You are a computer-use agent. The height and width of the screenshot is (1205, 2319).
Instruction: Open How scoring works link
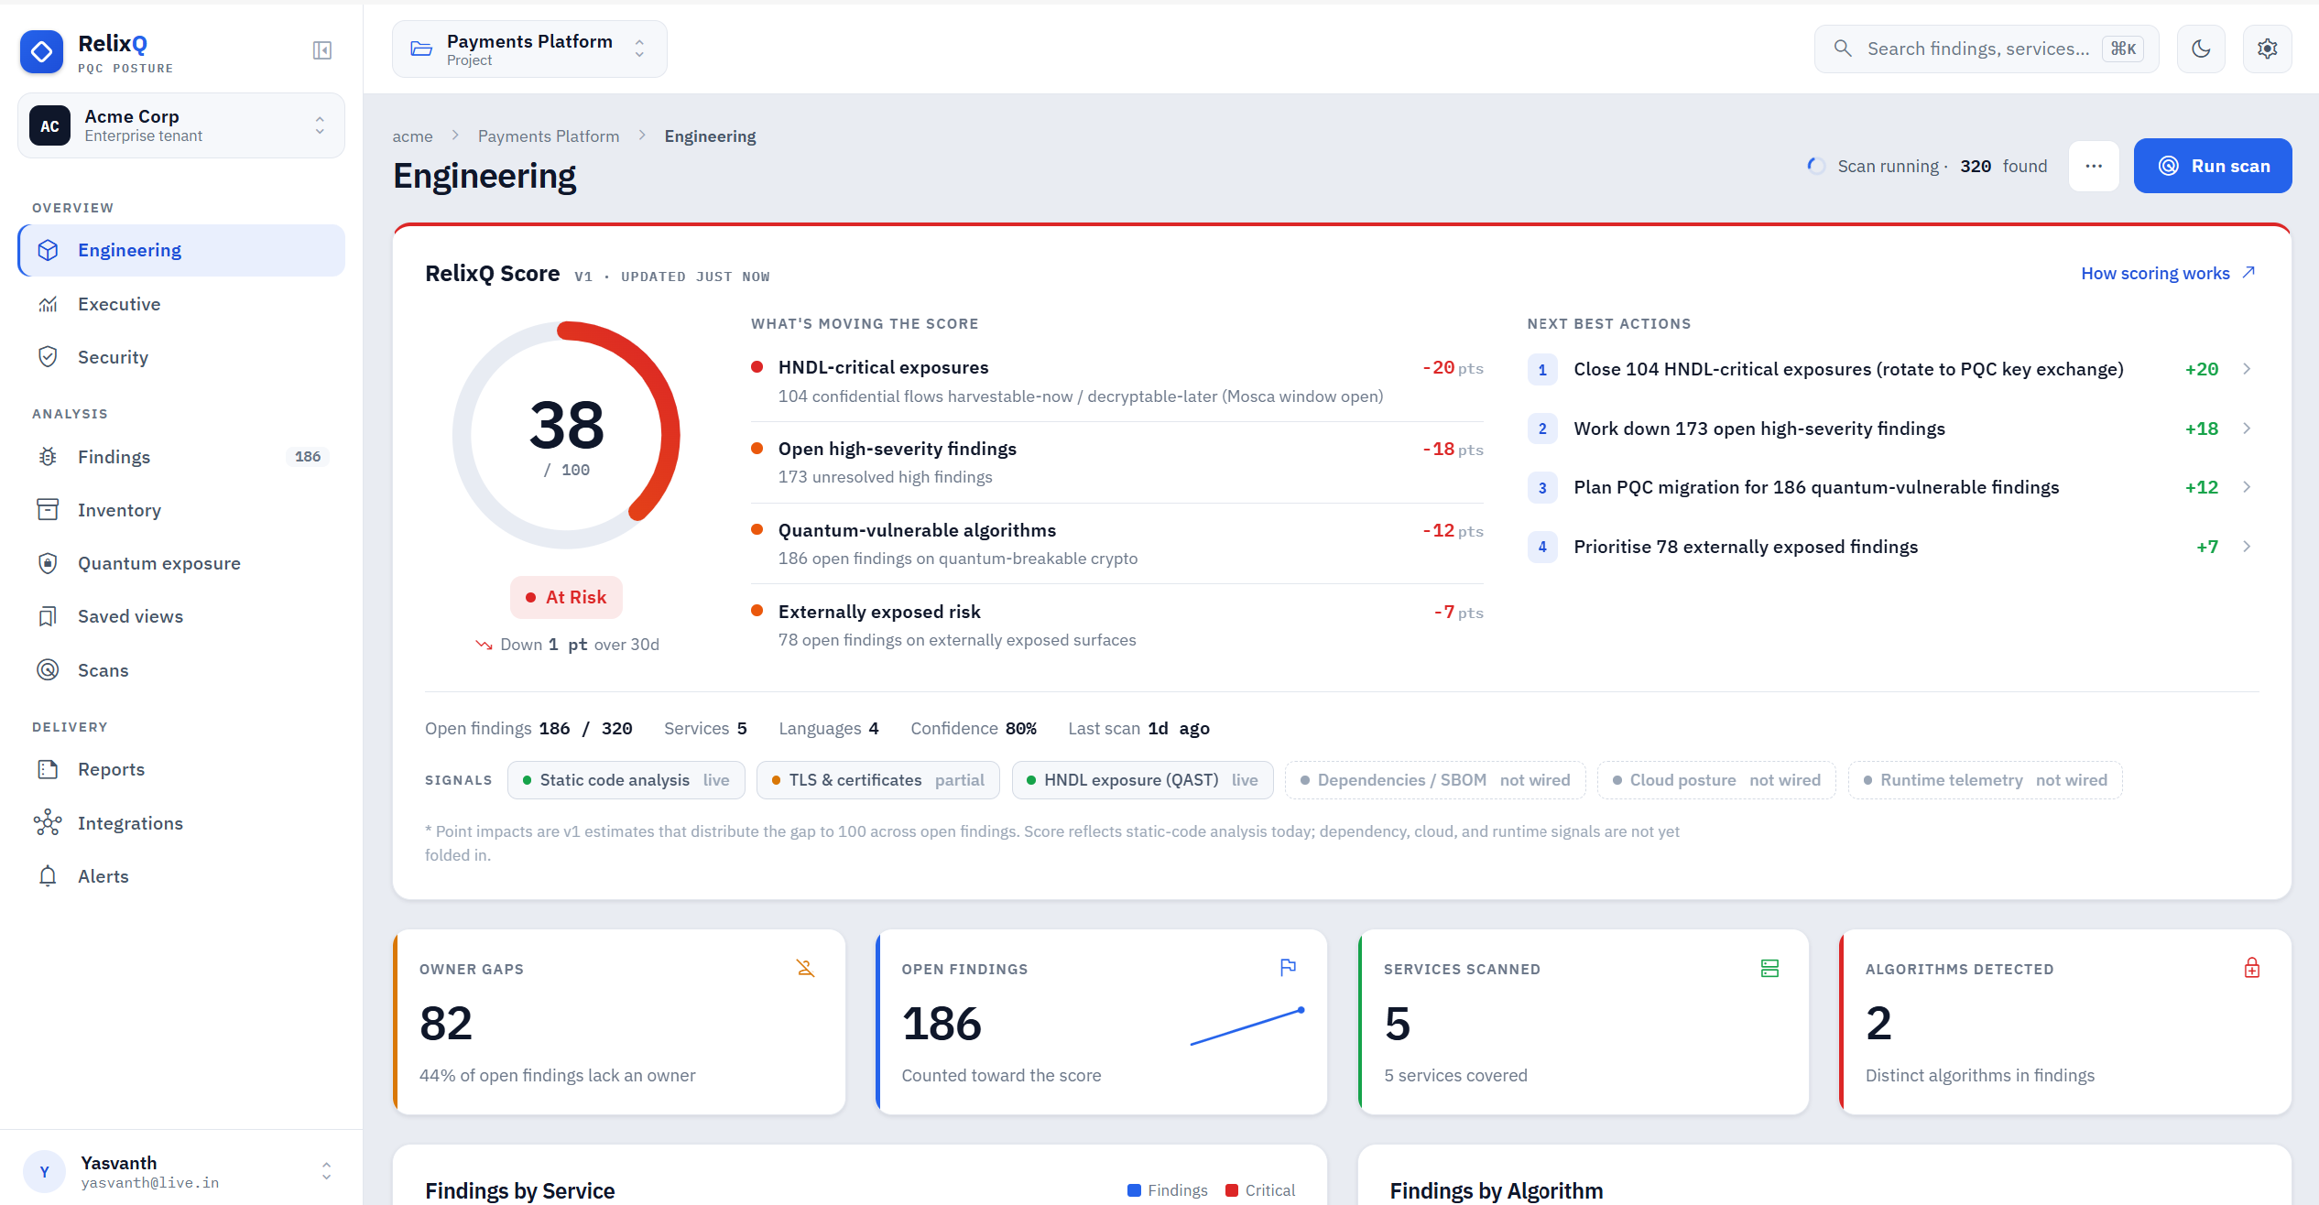click(2168, 274)
